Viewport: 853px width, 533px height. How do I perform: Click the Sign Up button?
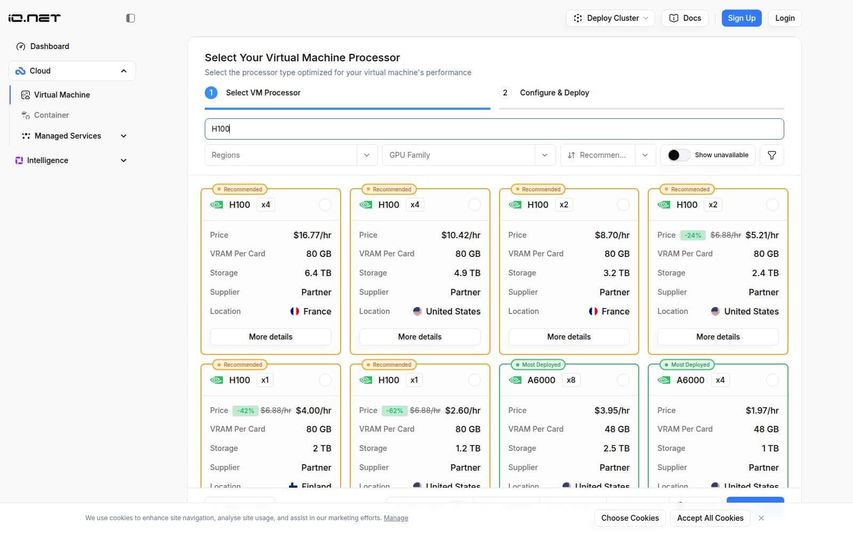click(742, 18)
